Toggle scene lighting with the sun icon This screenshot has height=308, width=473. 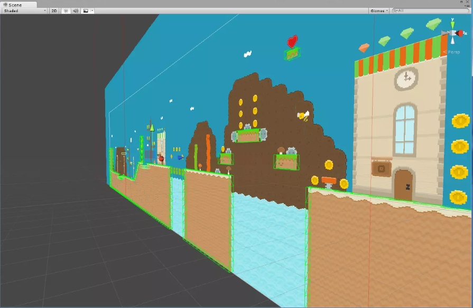tap(66, 11)
